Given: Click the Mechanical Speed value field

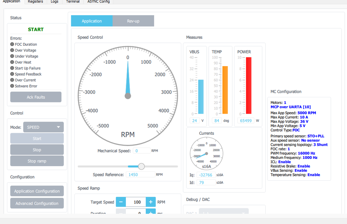Looking at the screenshot, I should coord(142,151).
